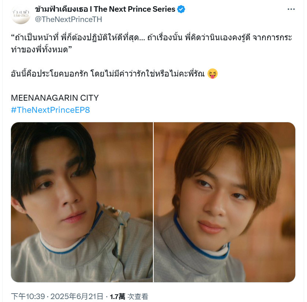Click the Thai sentence before the emoji

(x=108, y=74)
